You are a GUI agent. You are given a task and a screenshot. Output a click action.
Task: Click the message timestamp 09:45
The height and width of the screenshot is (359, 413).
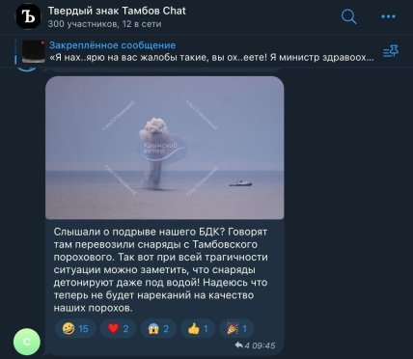263,345
